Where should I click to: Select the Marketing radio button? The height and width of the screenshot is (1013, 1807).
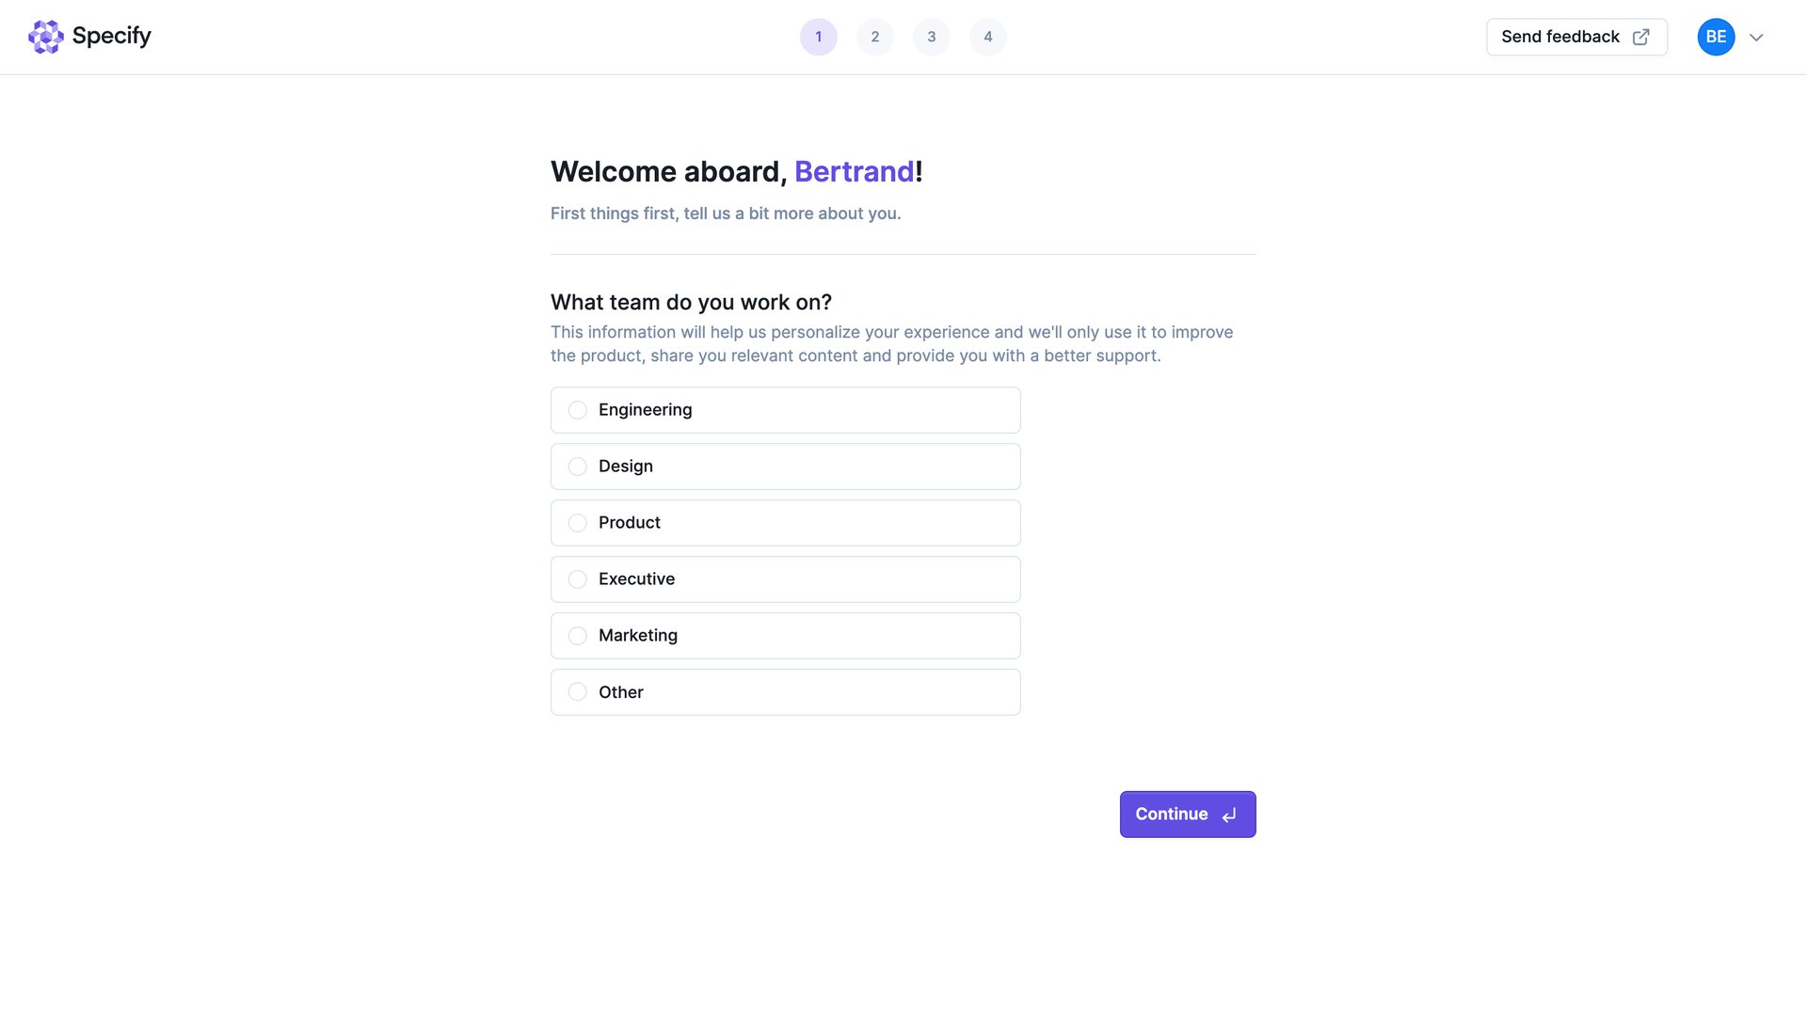577,636
